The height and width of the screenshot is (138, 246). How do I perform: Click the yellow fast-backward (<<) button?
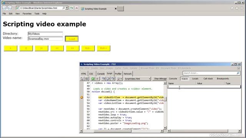click(x=57, y=48)
